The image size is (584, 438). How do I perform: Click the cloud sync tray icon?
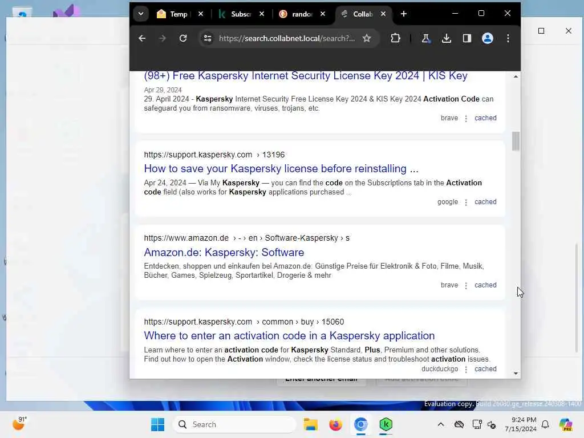pos(459,424)
